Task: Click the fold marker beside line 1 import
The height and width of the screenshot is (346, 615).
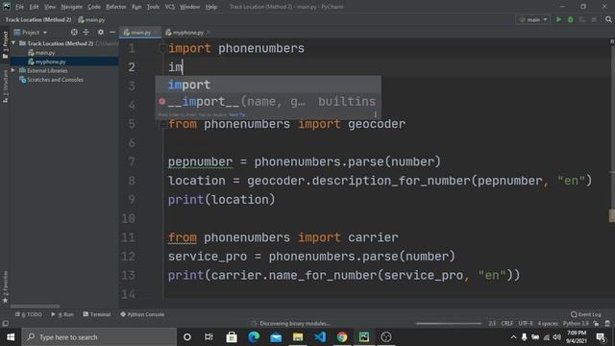Action: pos(162,48)
